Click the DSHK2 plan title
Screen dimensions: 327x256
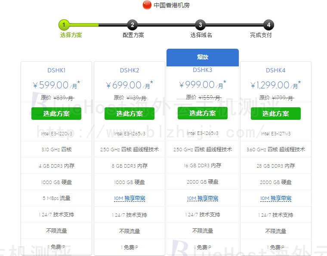130,70
